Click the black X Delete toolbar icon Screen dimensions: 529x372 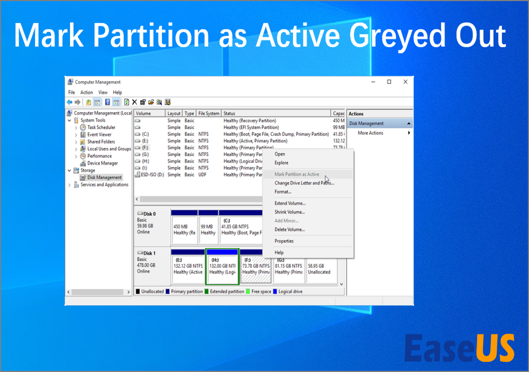[134, 102]
